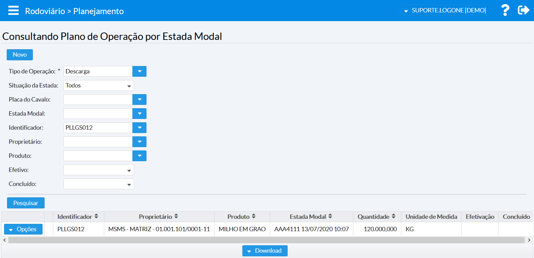Click the Identificador input field
Image resolution: width=534 pixels, height=258 pixels.
[x=98, y=128]
